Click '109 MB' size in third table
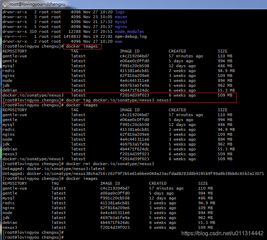This screenshot has height=240, width=267. point(205,208)
